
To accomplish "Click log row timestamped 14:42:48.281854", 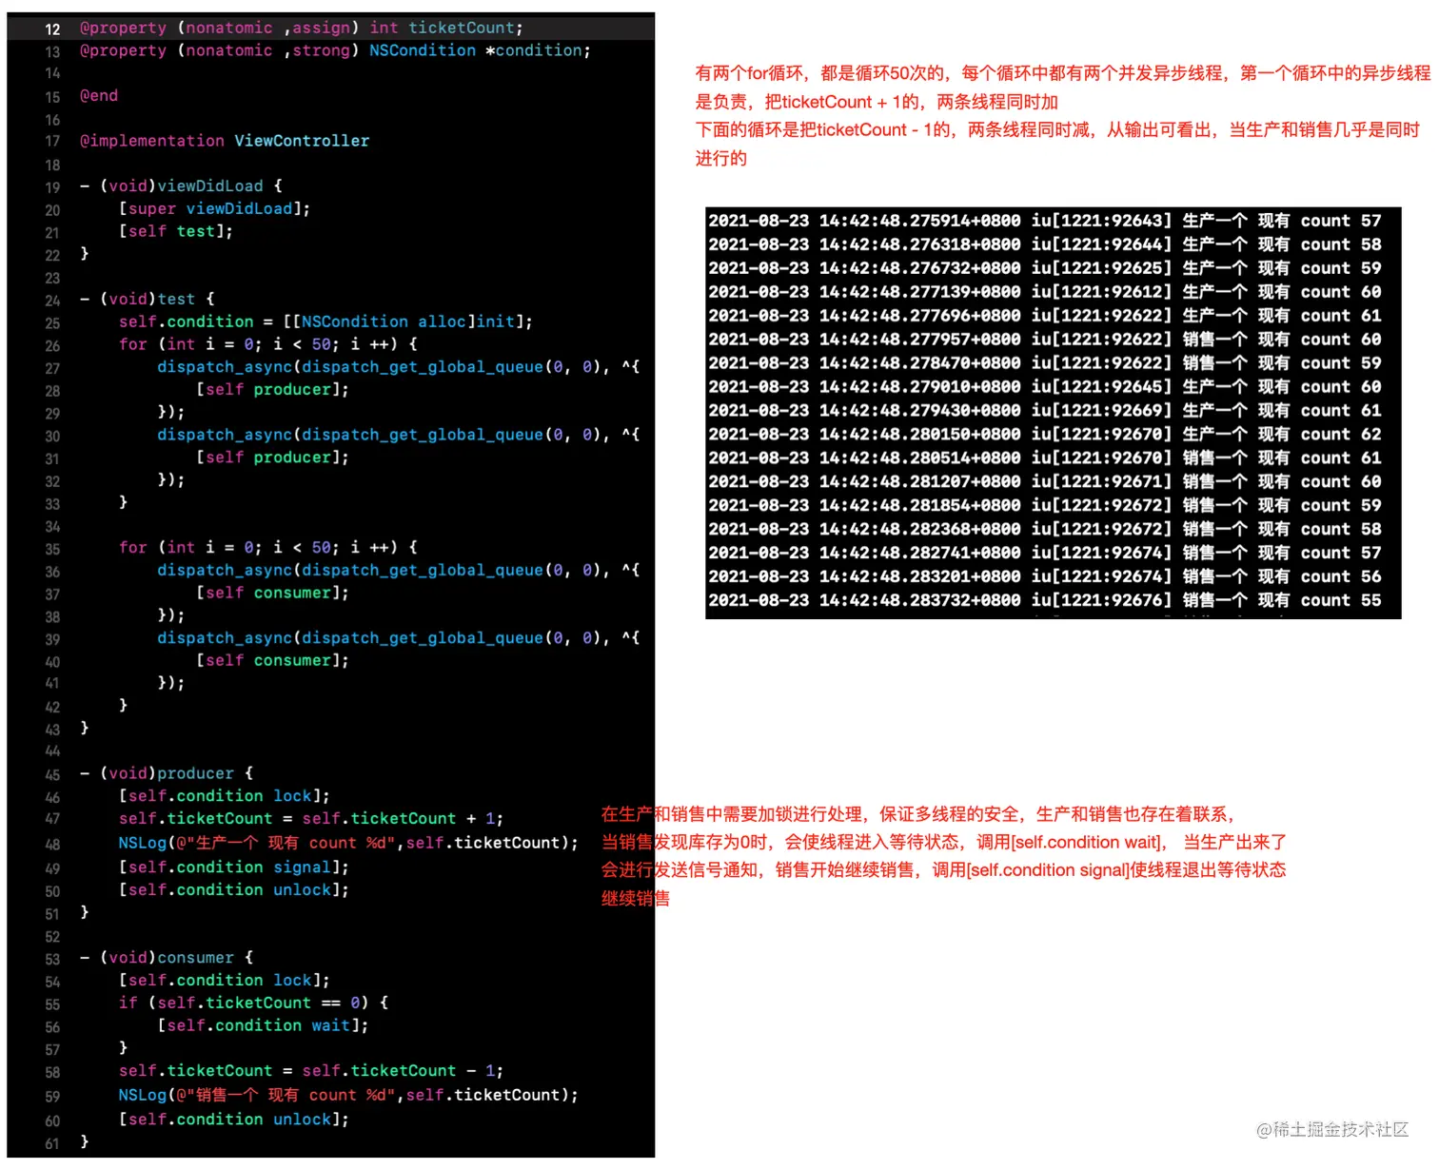I will coord(1044,506).
